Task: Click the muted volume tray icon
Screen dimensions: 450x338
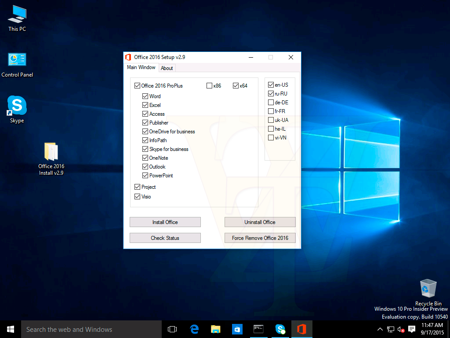Action: tap(401, 329)
